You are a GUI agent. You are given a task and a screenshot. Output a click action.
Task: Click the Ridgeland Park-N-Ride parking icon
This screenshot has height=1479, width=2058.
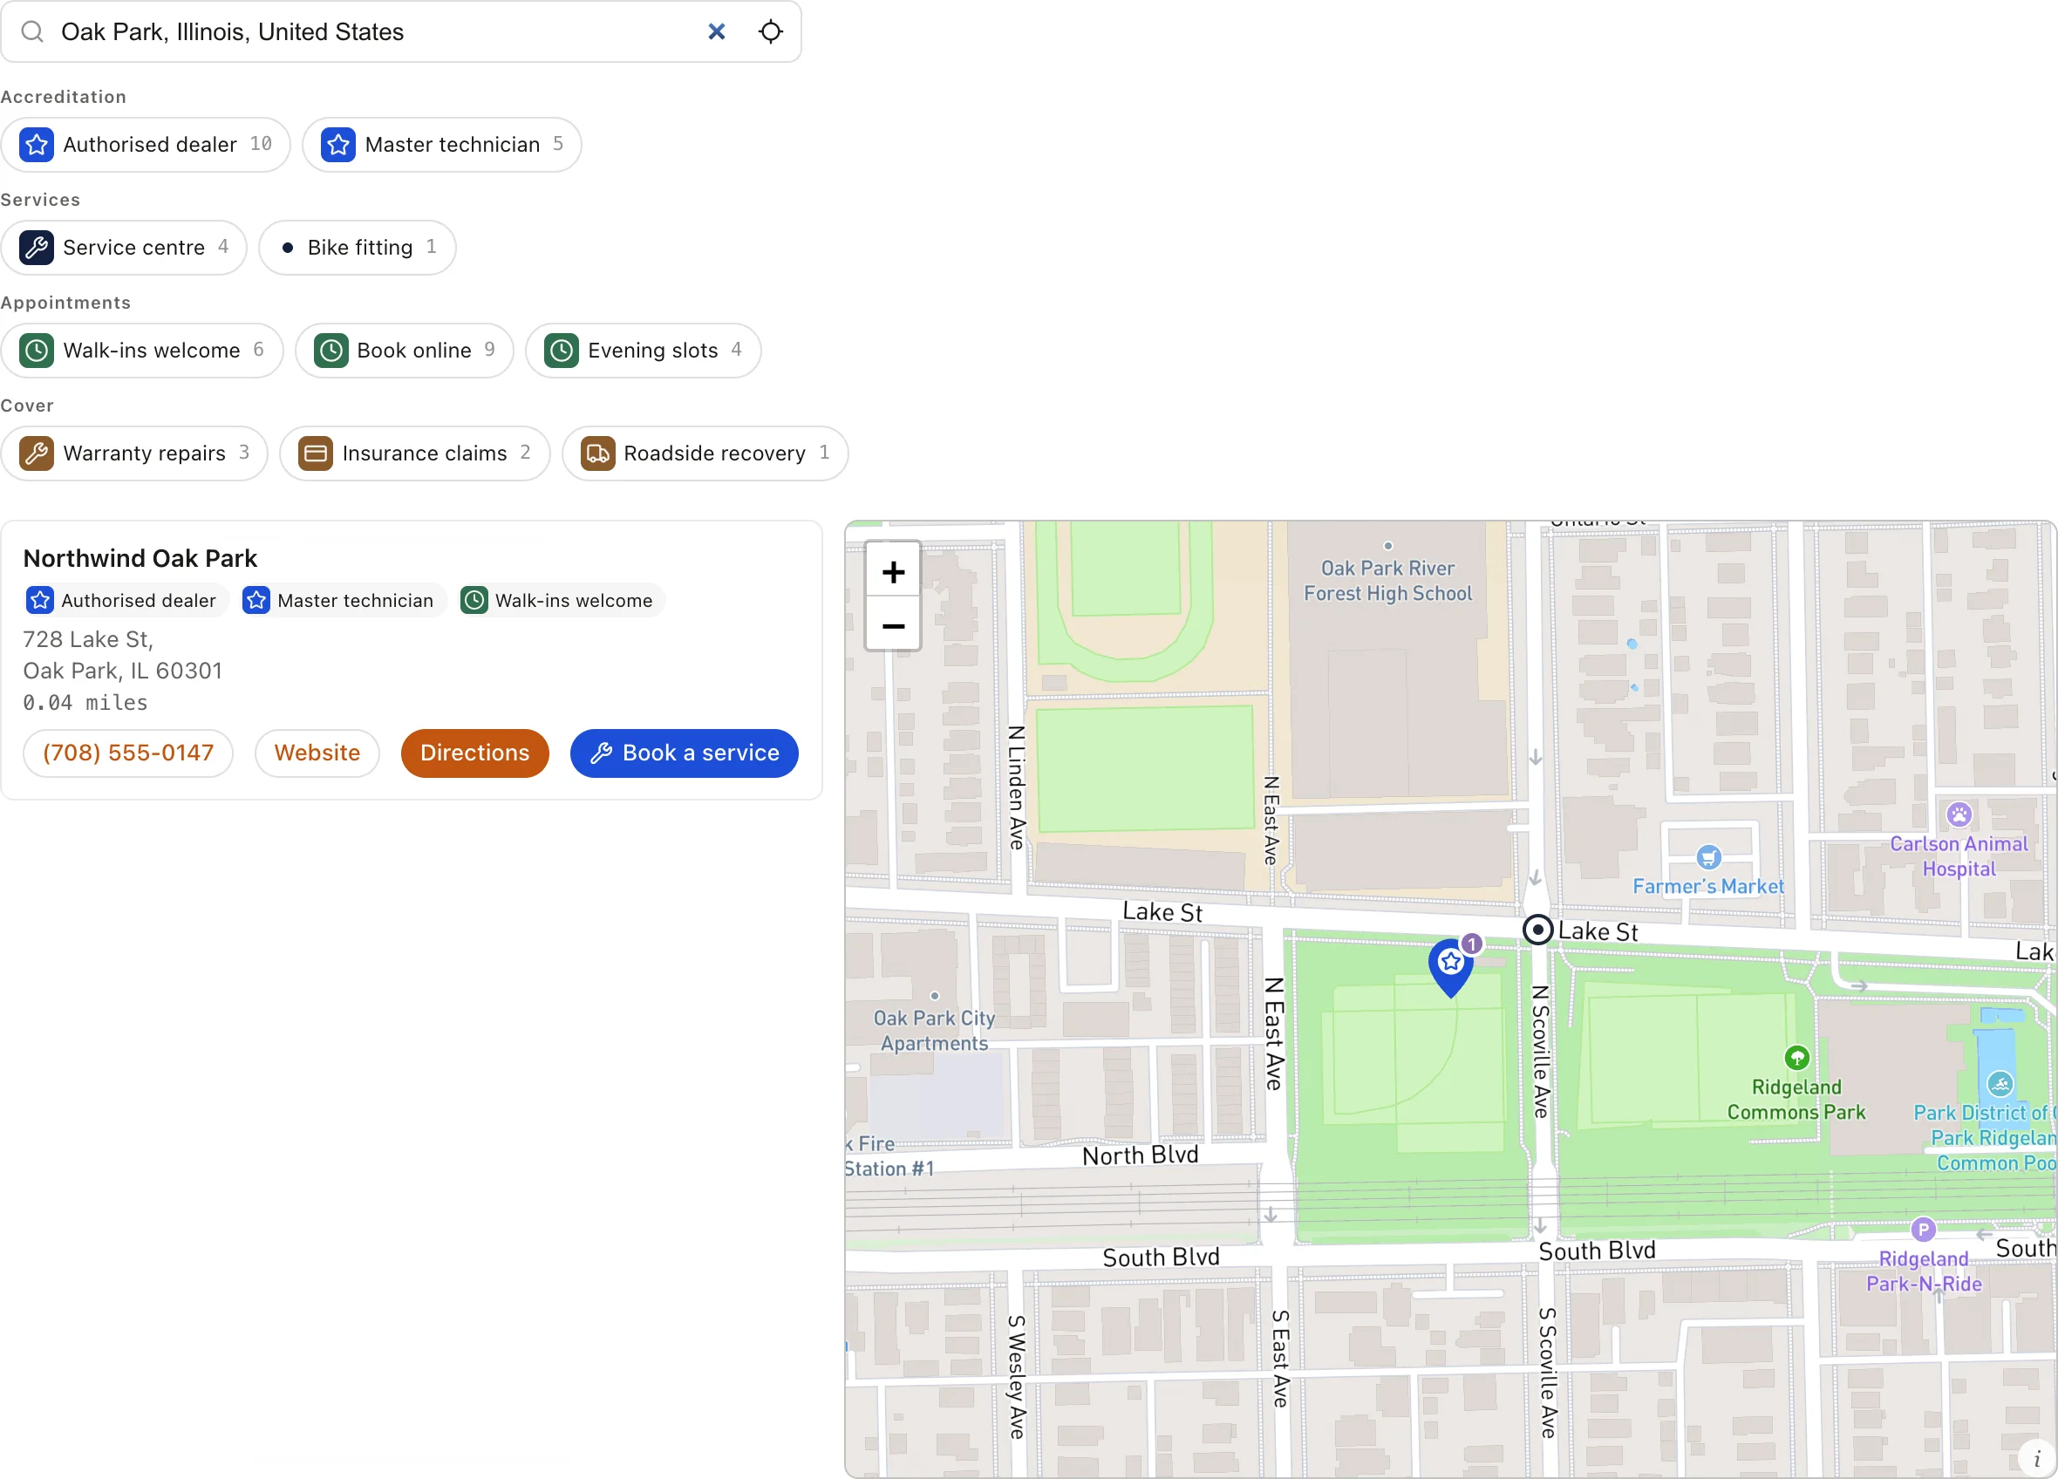[1923, 1230]
